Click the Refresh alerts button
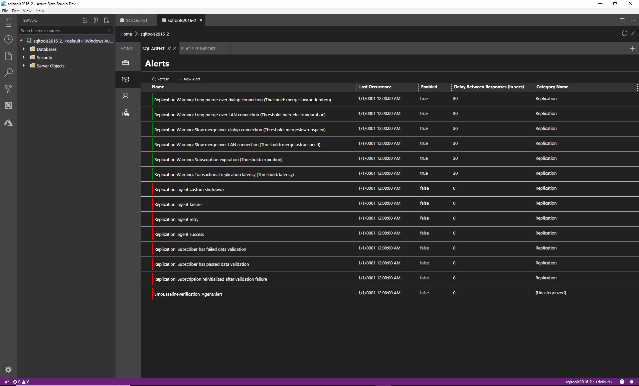Screen dimensions: 639x386 pyautogui.click(x=161, y=79)
